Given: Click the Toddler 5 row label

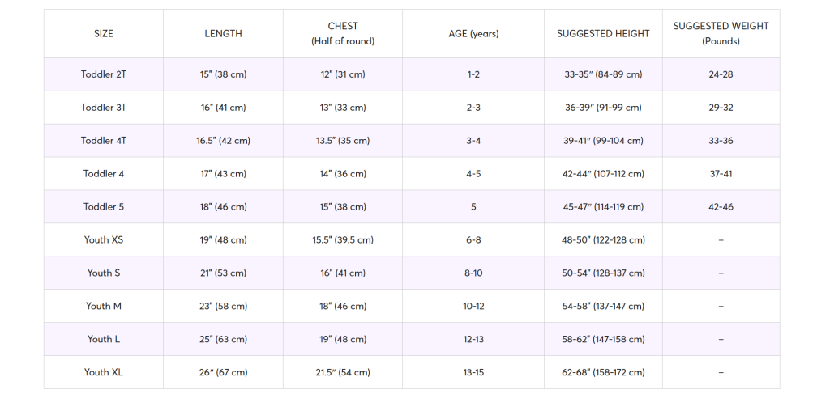Looking at the screenshot, I should pos(104,207).
